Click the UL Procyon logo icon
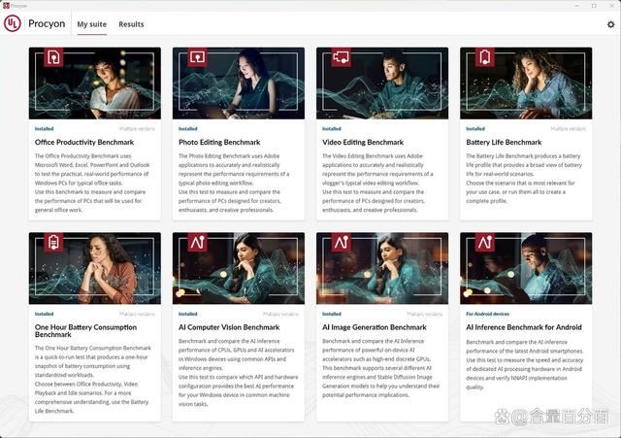This screenshot has width=621, height=438. [14, 24]
